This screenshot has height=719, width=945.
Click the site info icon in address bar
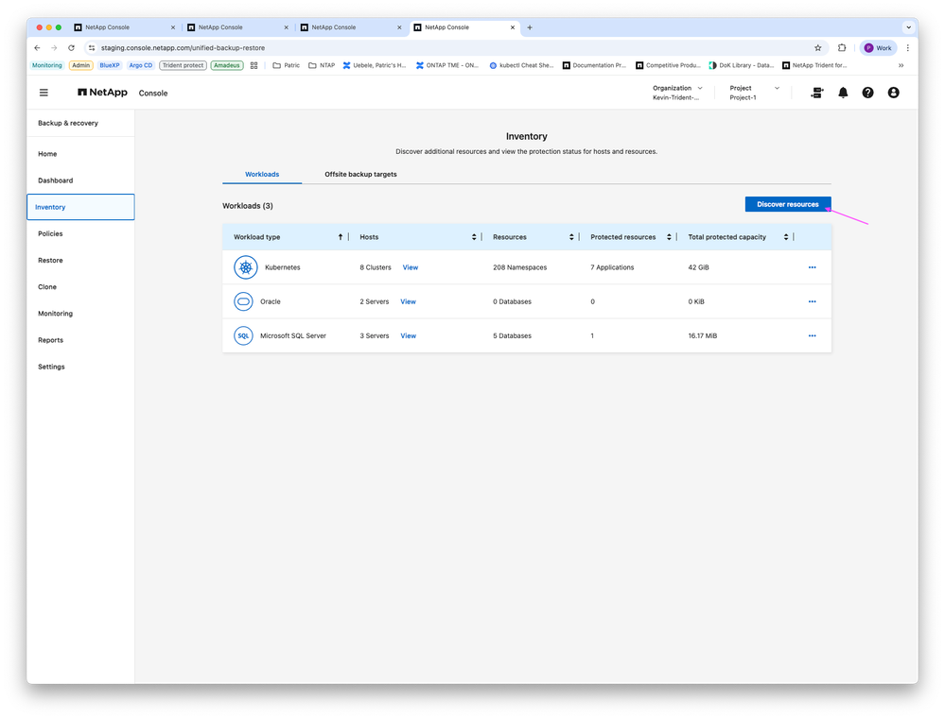(x=92, y=47)
